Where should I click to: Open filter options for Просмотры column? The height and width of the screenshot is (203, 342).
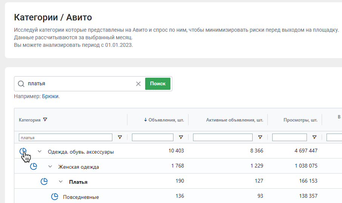click(x=314, y=137)
